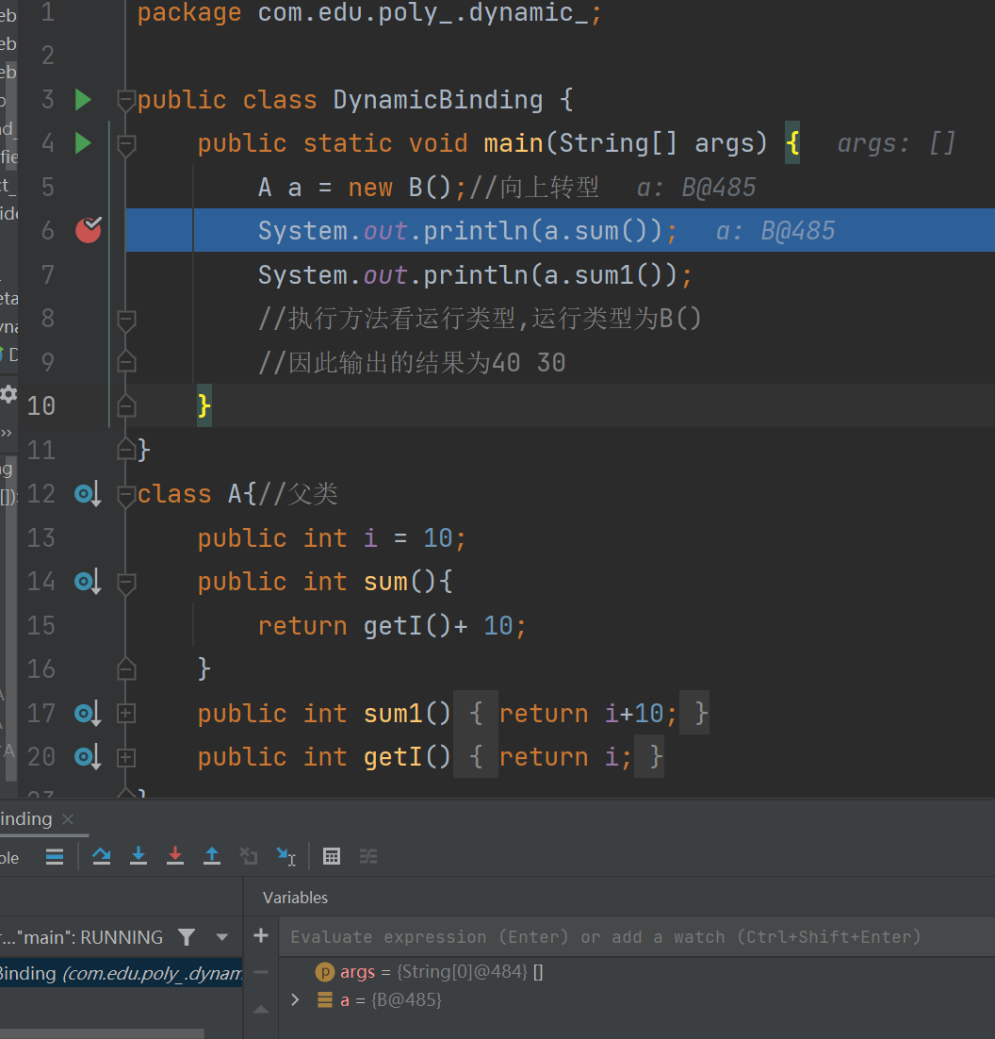Click the fold end marker on line 16

point(125,669)
